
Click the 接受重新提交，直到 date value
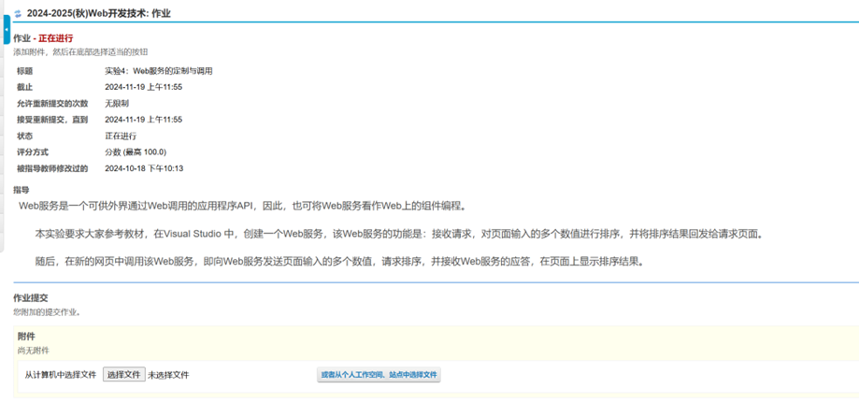143,120
